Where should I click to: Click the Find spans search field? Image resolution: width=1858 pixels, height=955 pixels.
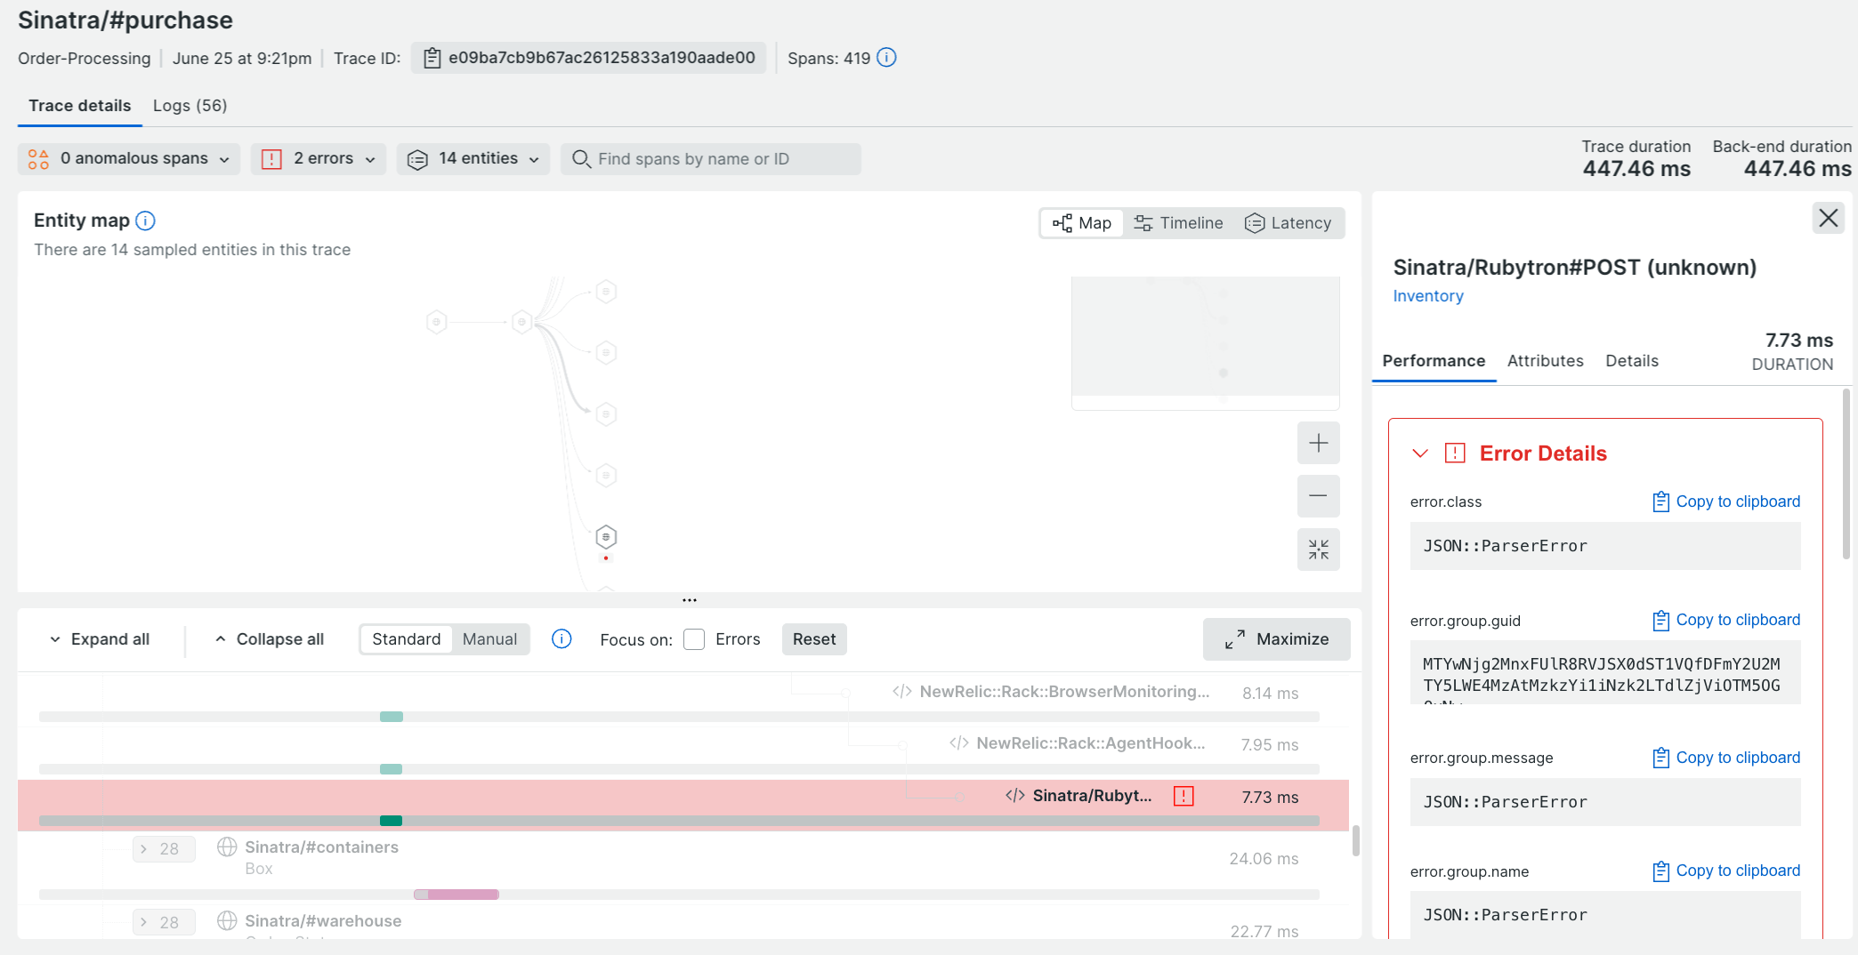[711, 159]
